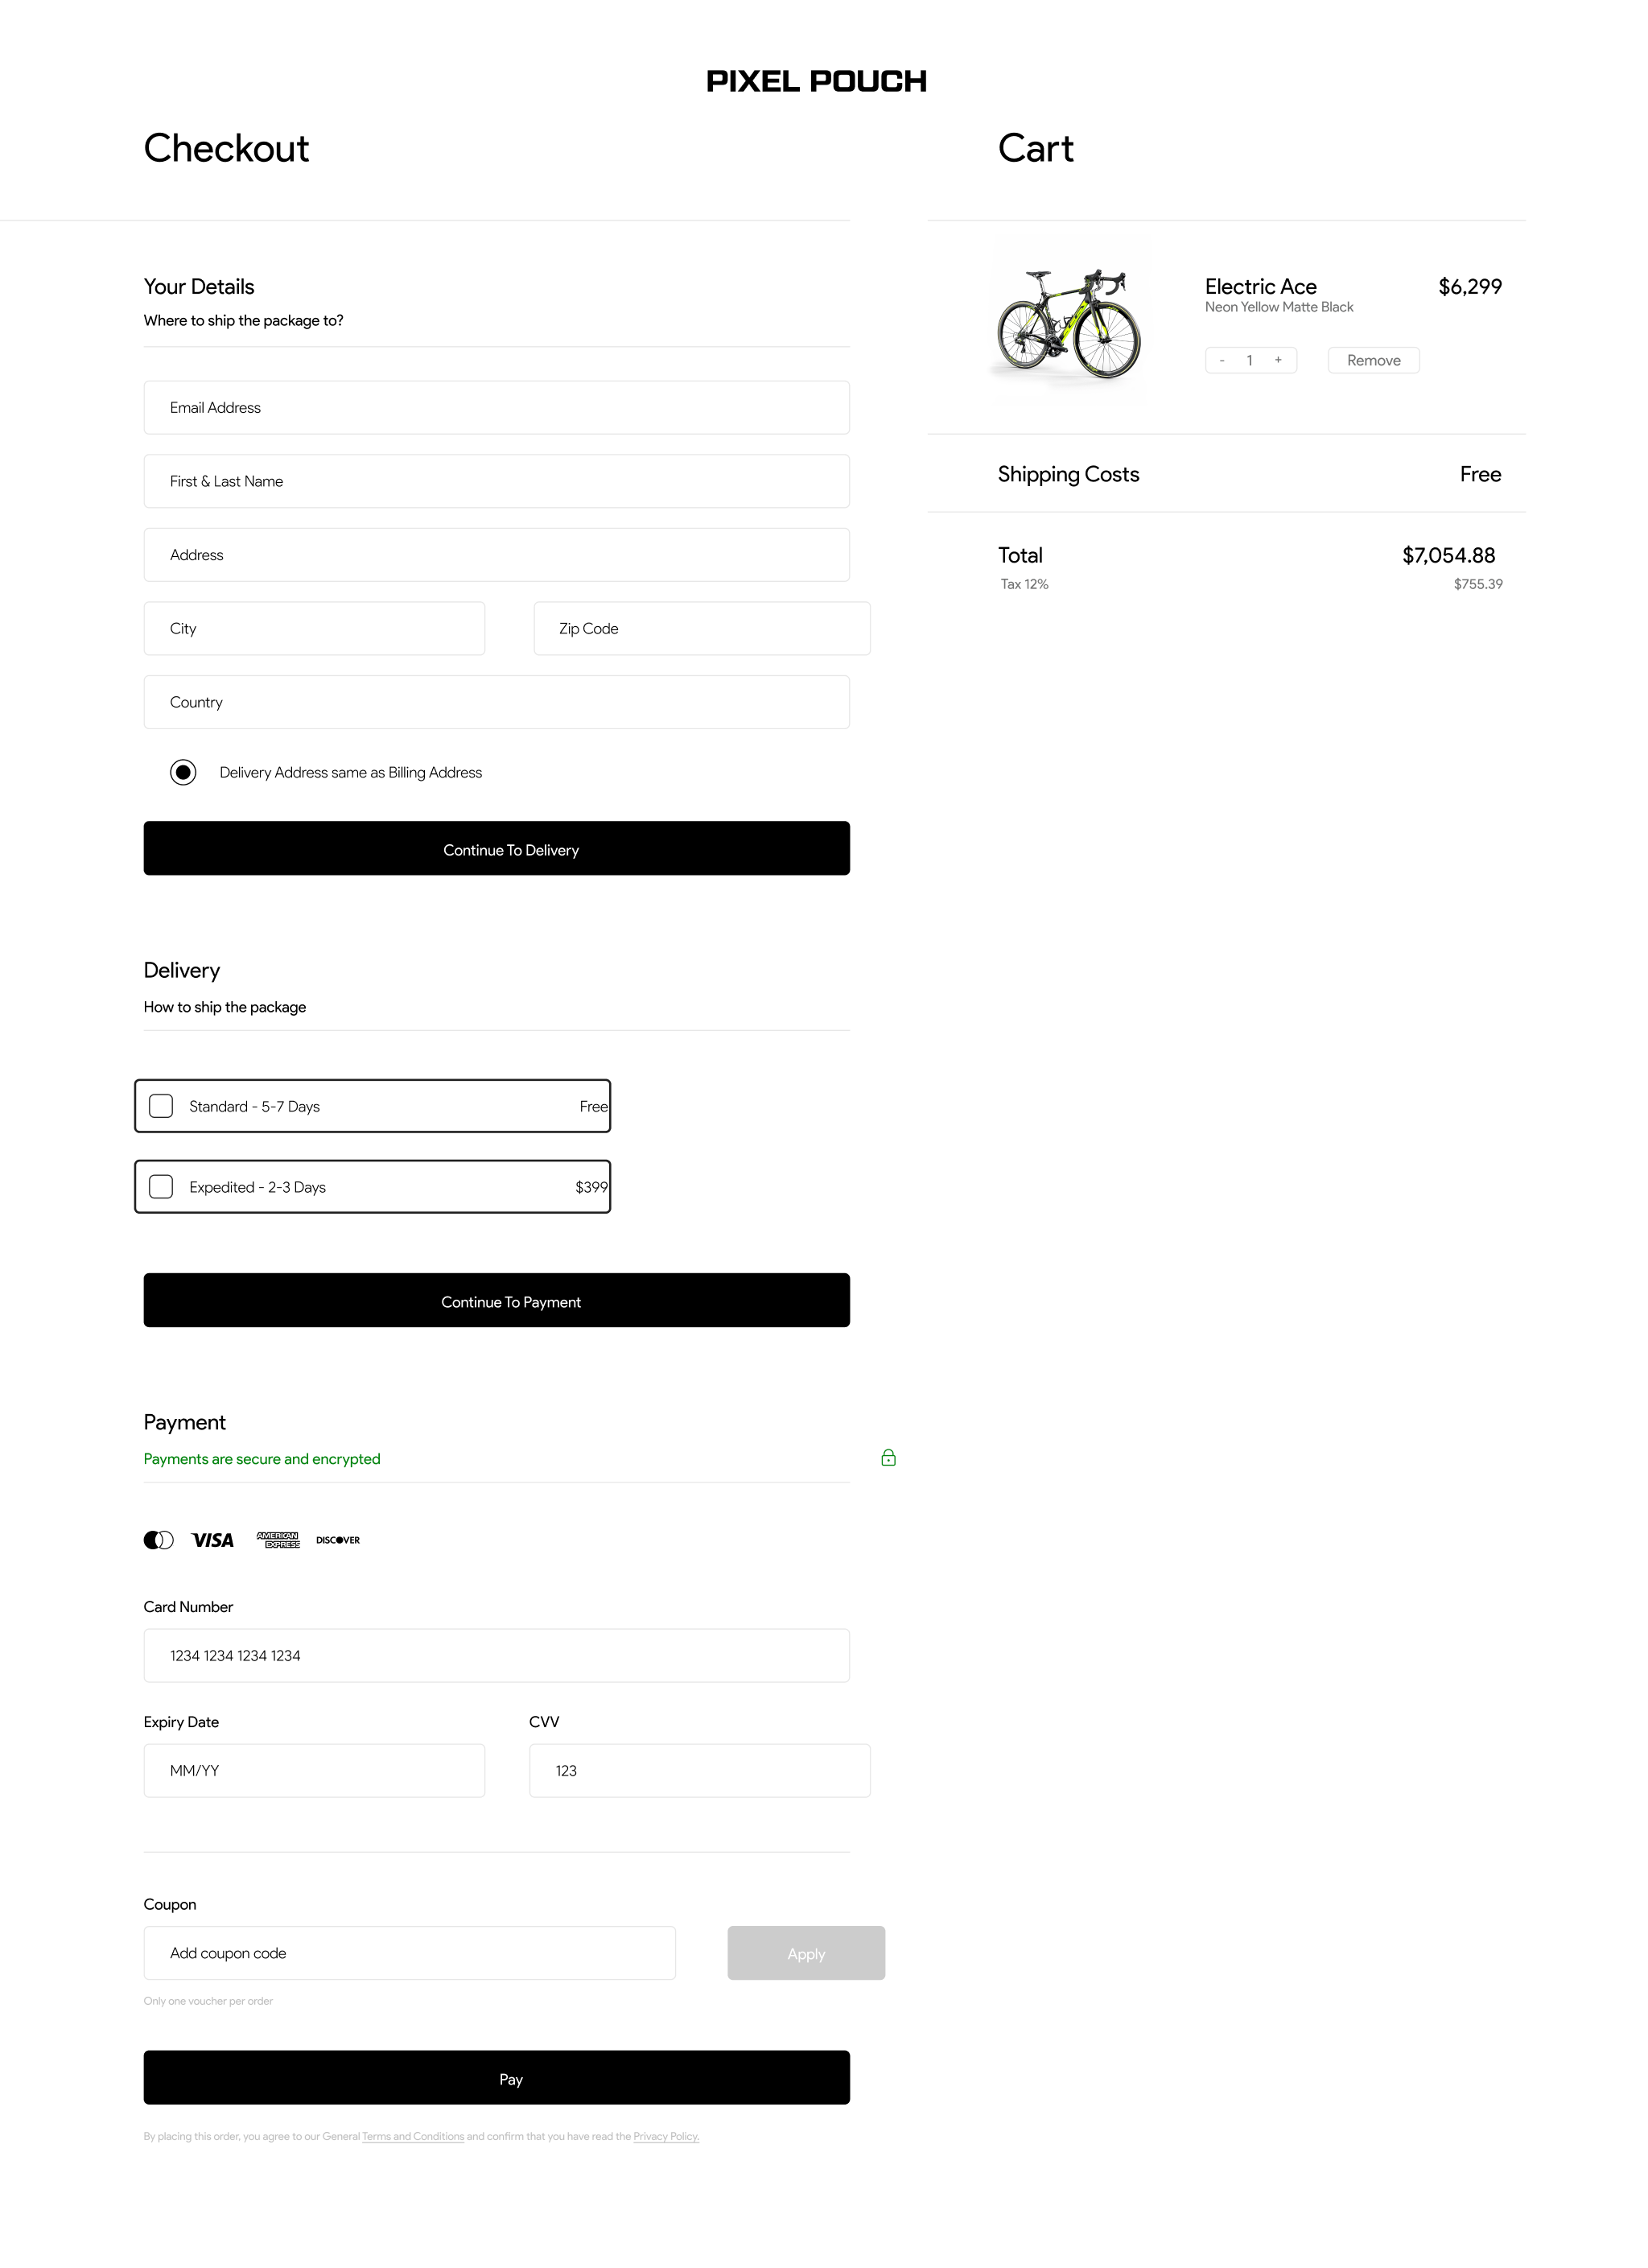The height and width of the screenshot is (2268, 1648).
Task: Enable Expedited 2-3 Days shipping
Action: coord(160,1186)
